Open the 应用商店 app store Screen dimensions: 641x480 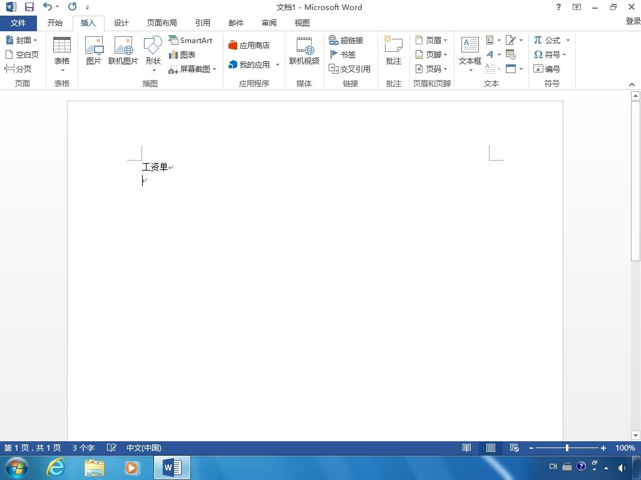[249, 45]
